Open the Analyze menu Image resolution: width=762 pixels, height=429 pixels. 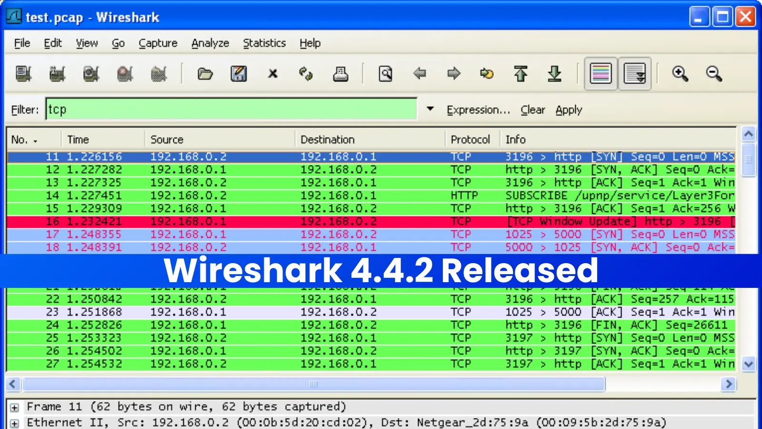coord(210,43)
